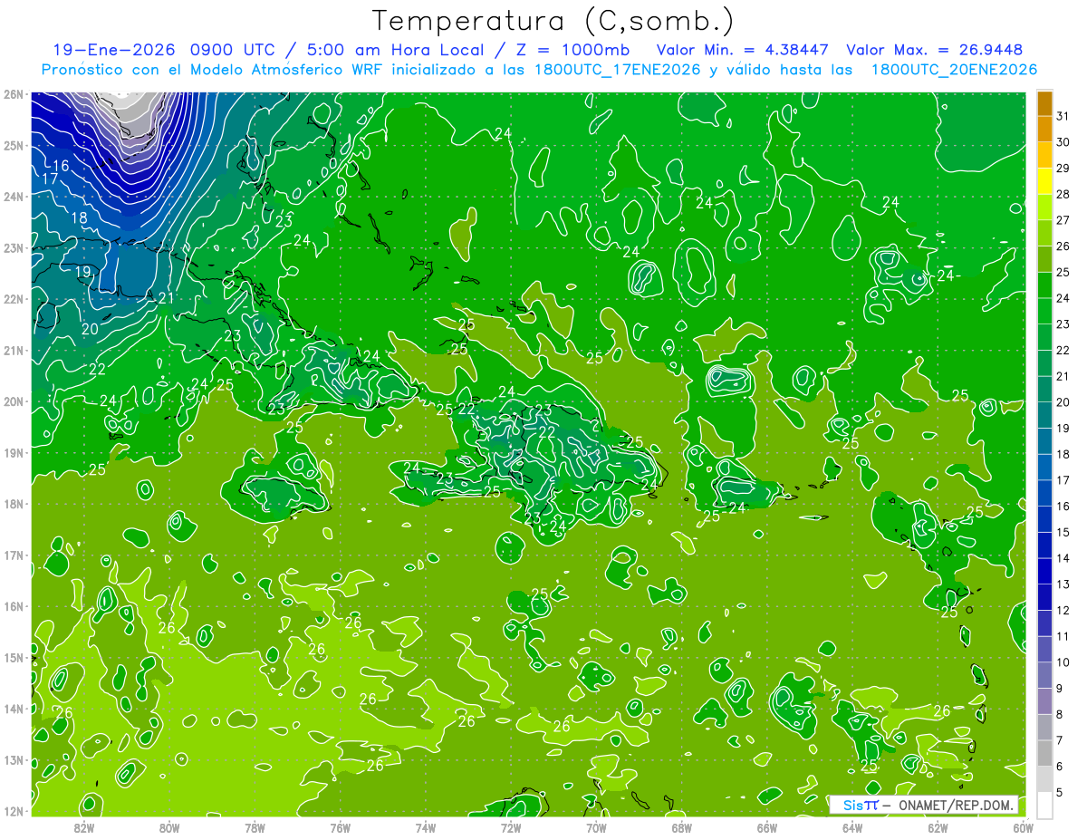Click the 26N latitude axis label

13,94
